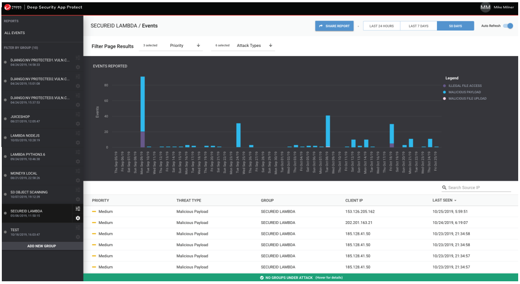This screenshot has width=520, height=284.
Task: Click the Client IP column header
Action: (354, 201)
